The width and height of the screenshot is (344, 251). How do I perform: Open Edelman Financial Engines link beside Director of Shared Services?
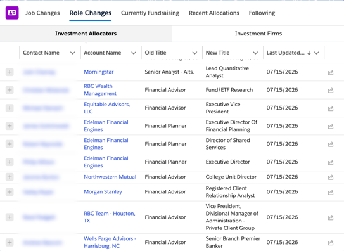[x=106, y=144]
